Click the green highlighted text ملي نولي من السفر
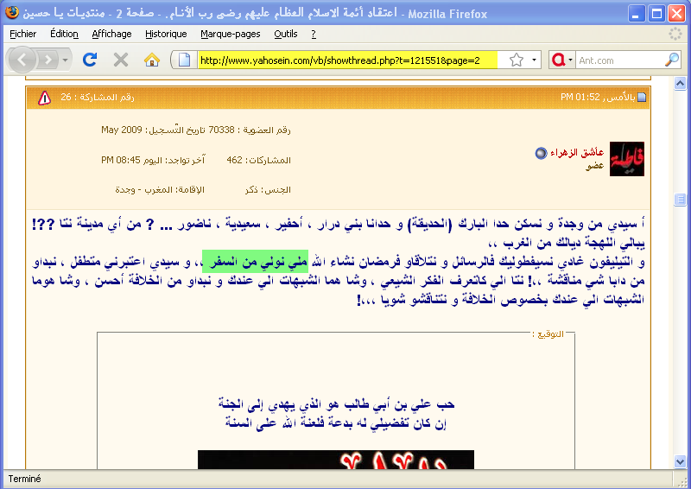The height and width of the screenshot is (489, 691). [255, 262]
